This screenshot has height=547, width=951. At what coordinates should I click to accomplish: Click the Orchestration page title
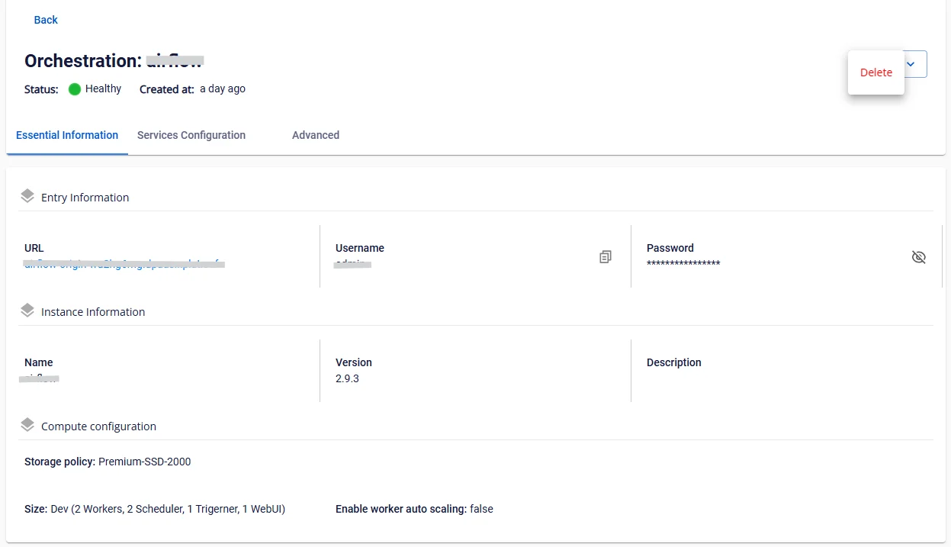click(114, 61)
